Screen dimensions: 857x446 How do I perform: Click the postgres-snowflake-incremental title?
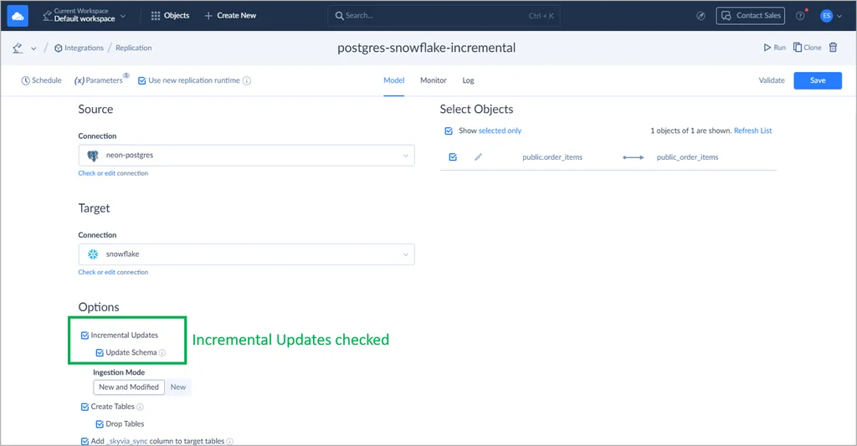click(x=426, y=48)
